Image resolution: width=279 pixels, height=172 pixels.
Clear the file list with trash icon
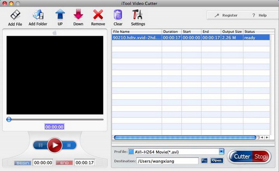tap(118, 15)
